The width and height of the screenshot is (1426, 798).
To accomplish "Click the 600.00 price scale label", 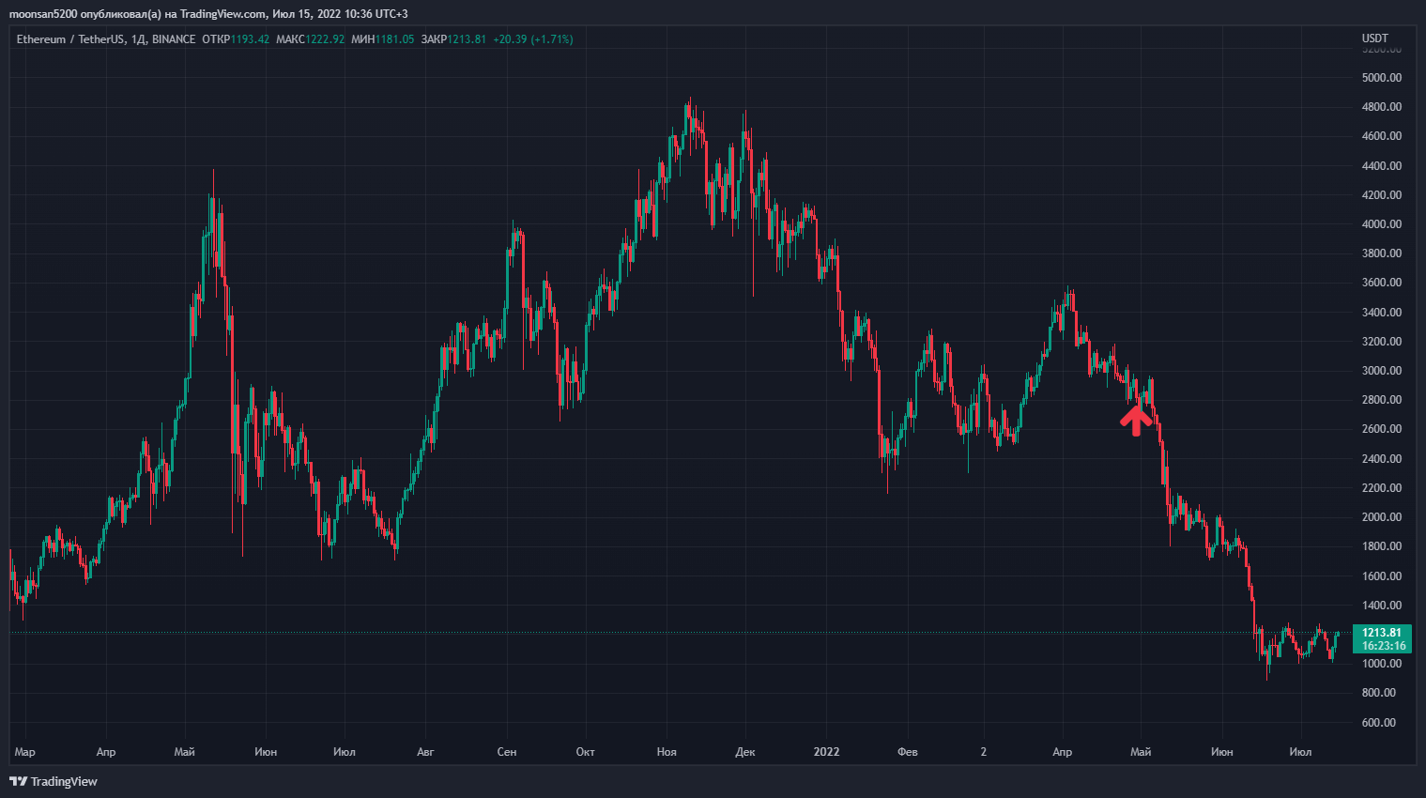I will [x=1378, y=723].
